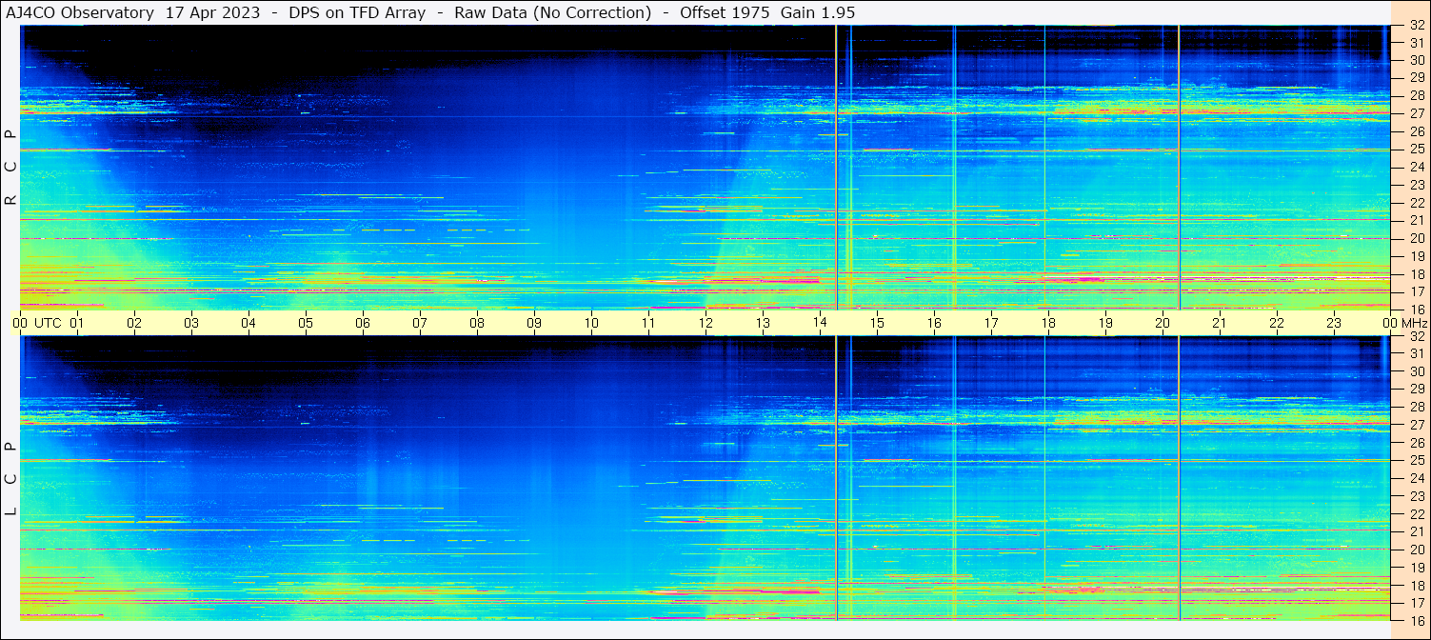
Task: Select the 02 hour time marker
Action: click(x=134, y=323)
